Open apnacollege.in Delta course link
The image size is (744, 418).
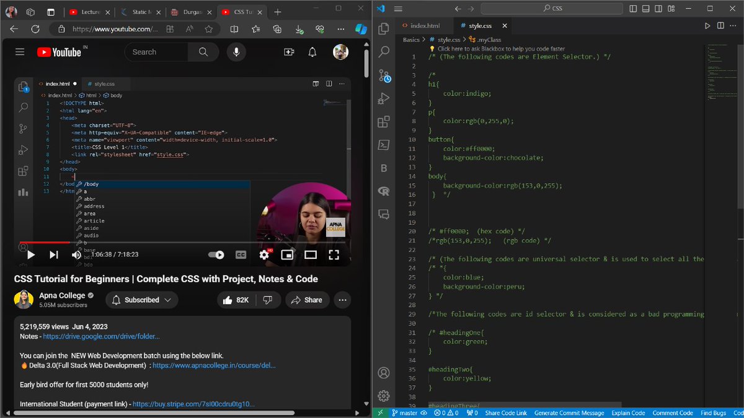pos(214,366)
